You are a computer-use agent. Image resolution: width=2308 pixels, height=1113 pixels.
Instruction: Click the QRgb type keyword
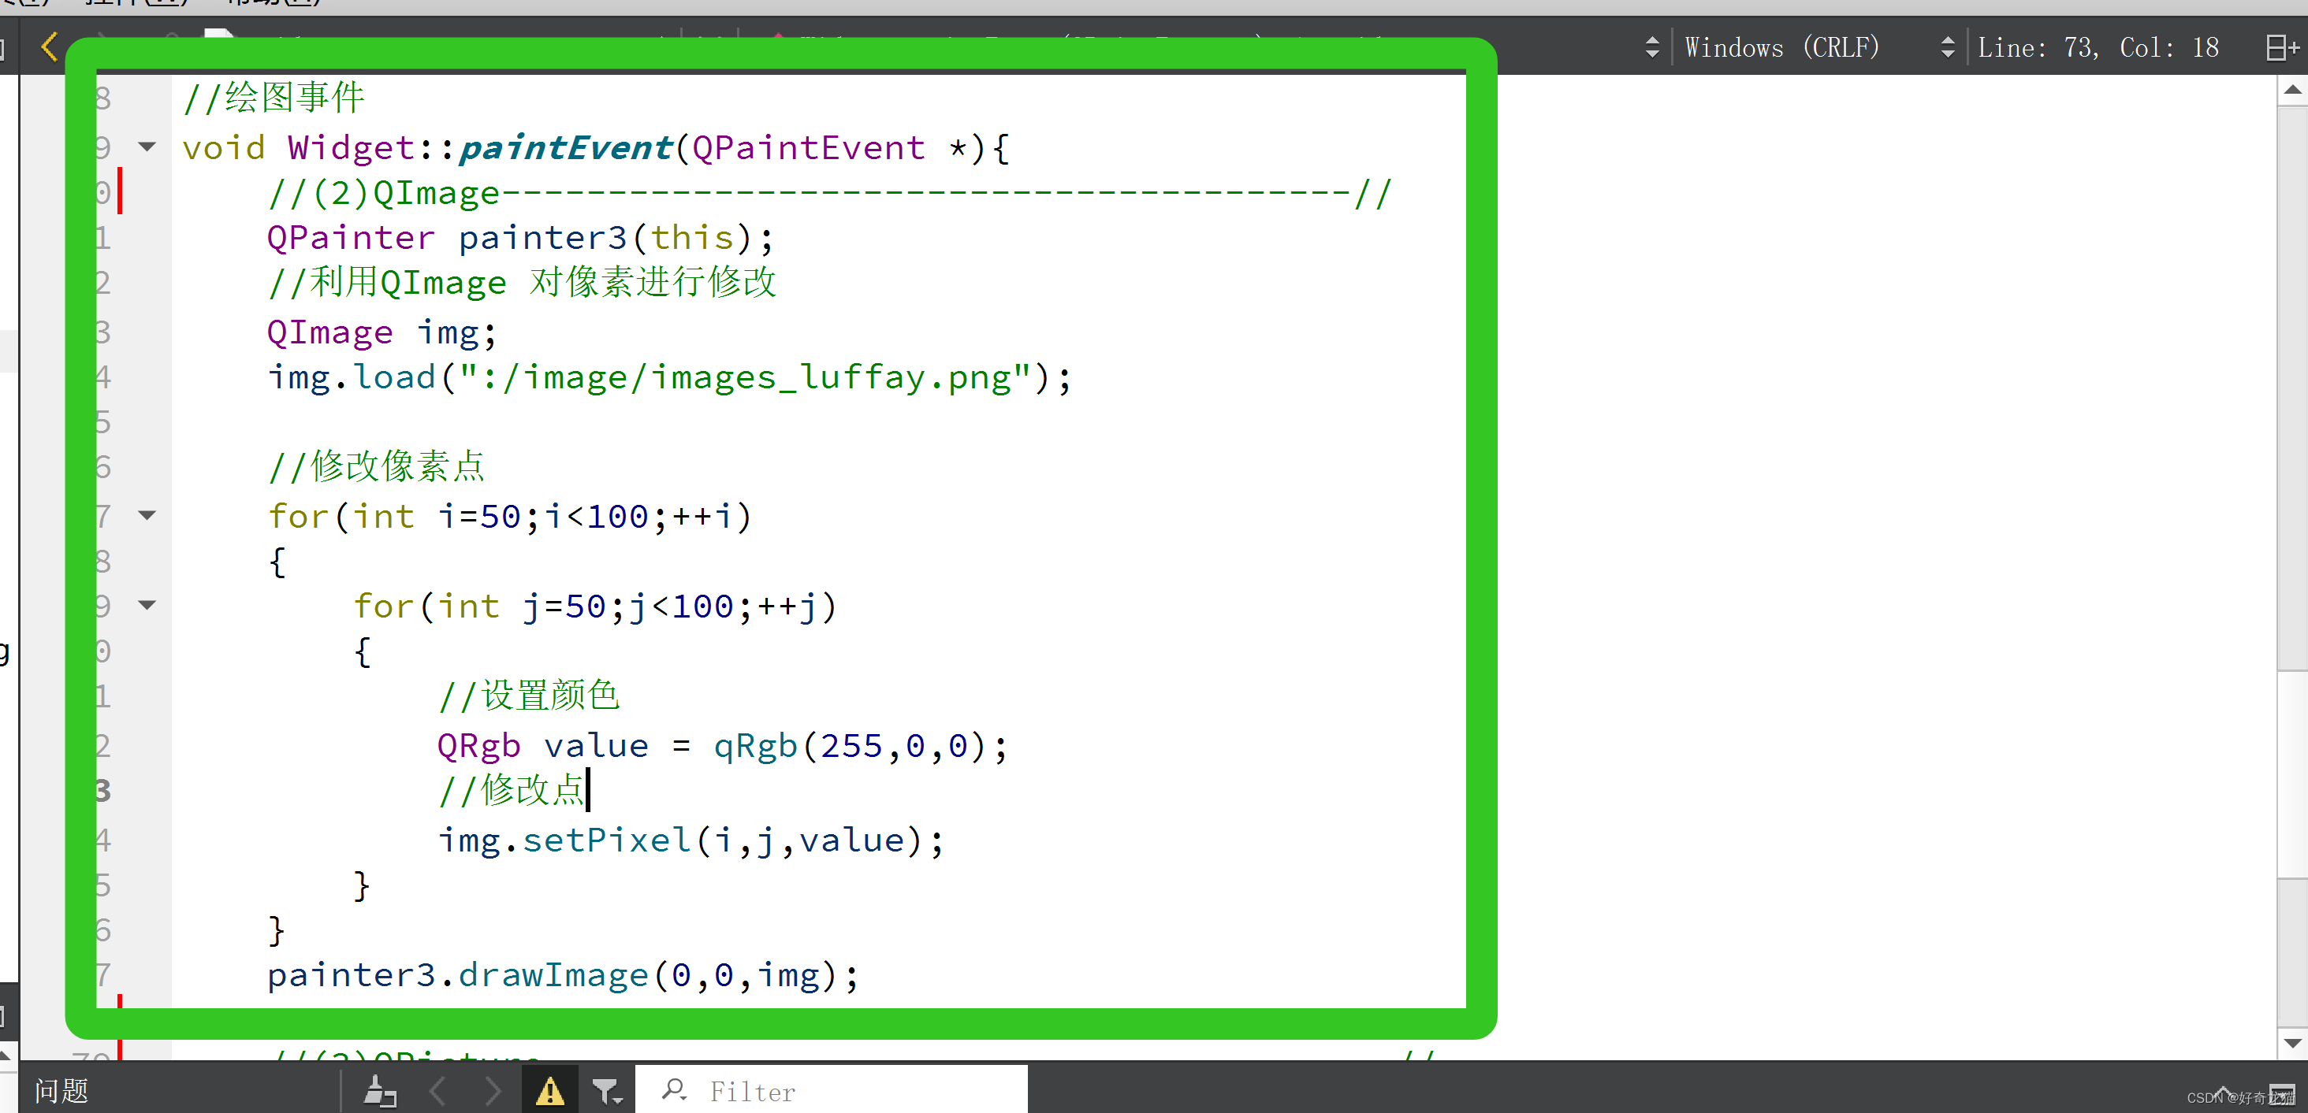[x=479, y=746]
